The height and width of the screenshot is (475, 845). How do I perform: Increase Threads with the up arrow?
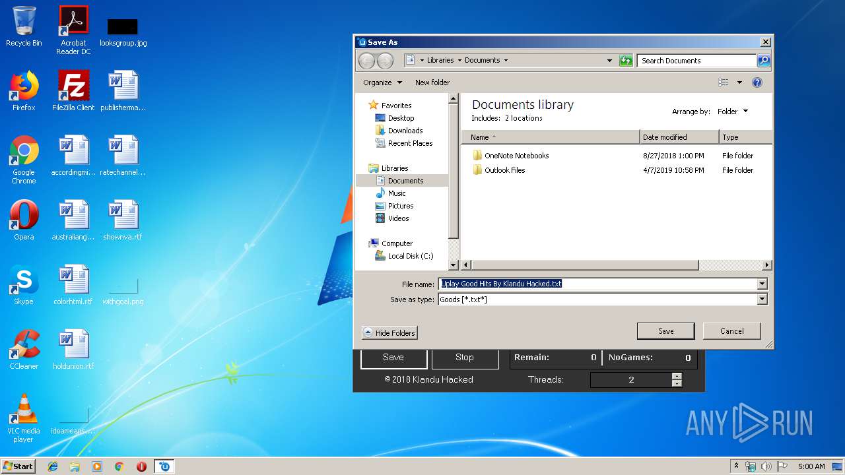click(677, 377)
